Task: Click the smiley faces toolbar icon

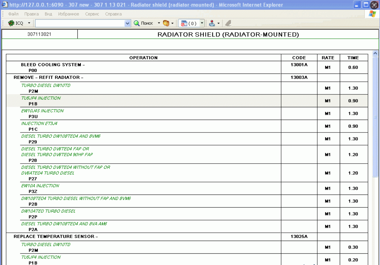Action: coord(166,23)
